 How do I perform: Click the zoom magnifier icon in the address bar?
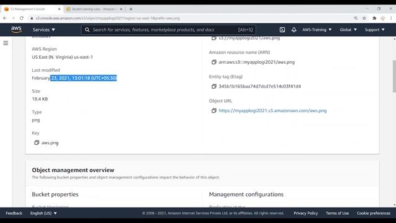[x=356, y=18]
